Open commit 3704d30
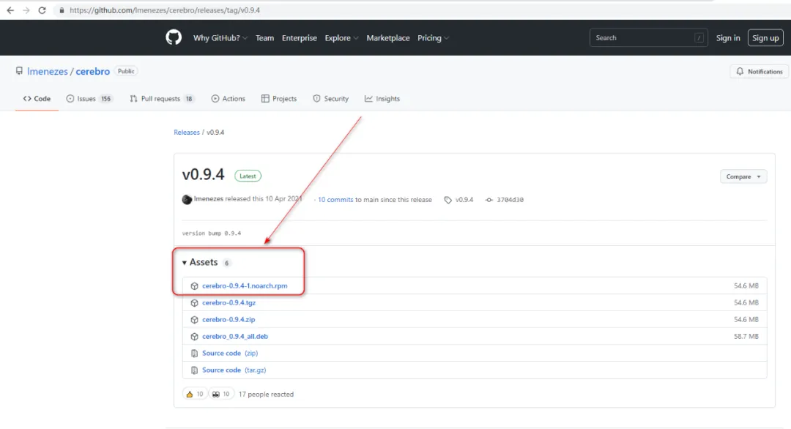This screenshot has height=429, width=791. click(510, 200)
